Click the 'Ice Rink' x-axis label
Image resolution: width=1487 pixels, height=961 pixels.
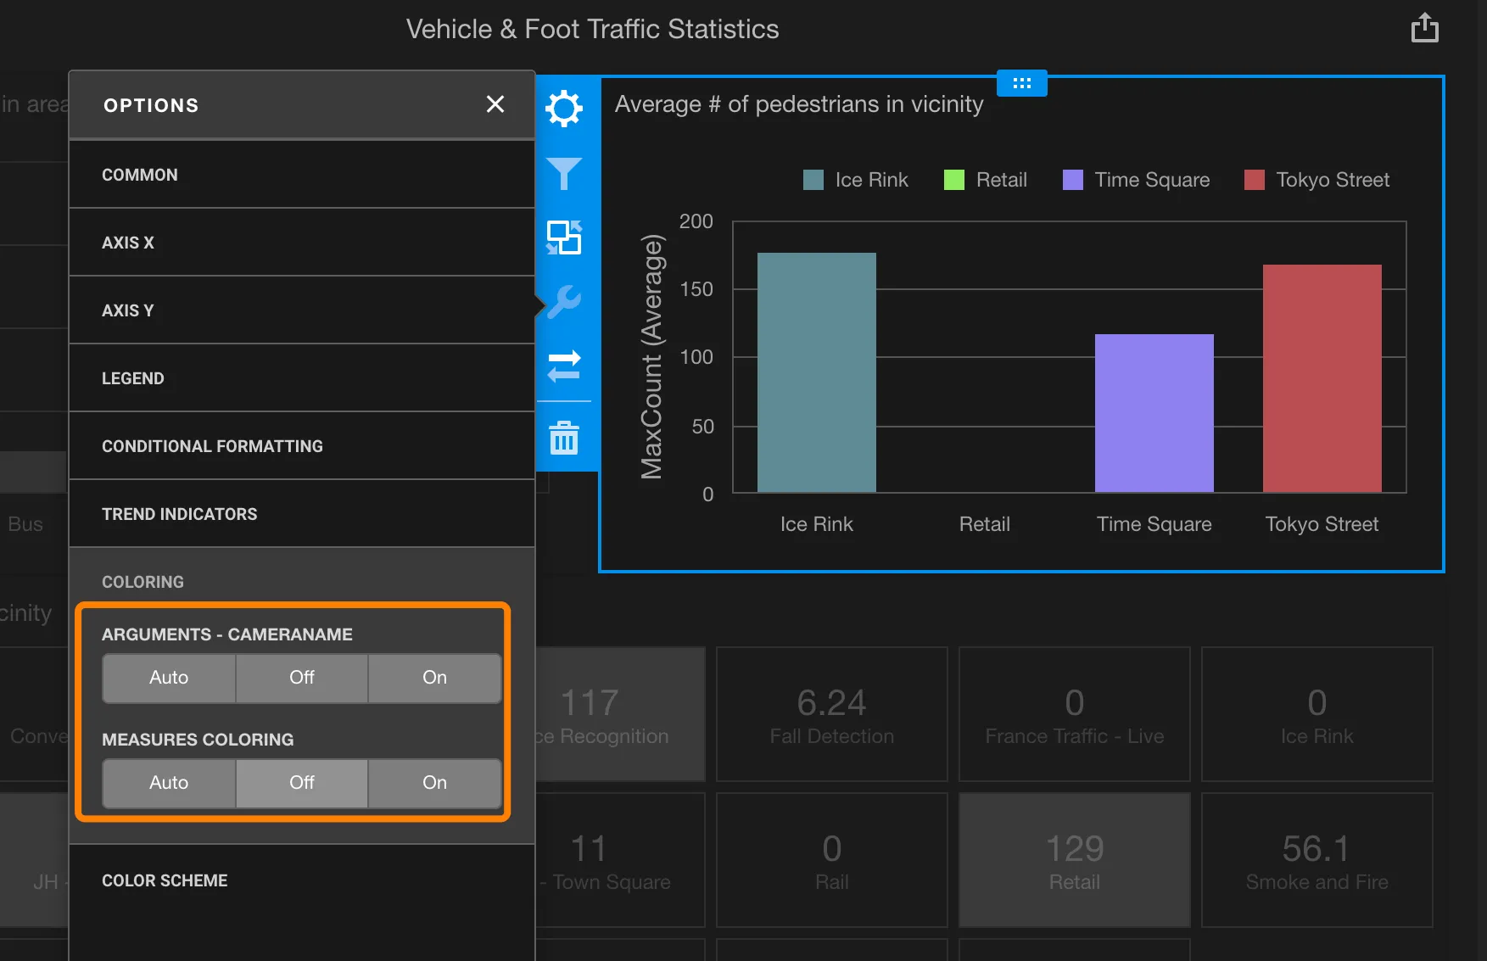pyautogui.click(x=817, y=524)
